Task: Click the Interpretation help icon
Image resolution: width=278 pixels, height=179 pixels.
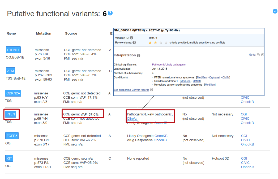Action: tap(139, 56)
